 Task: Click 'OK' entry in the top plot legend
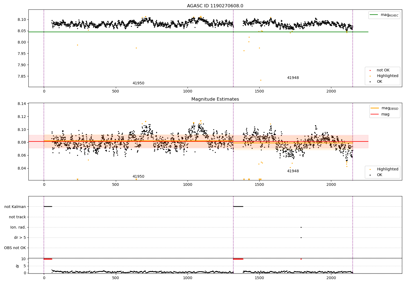click(379, 82)
